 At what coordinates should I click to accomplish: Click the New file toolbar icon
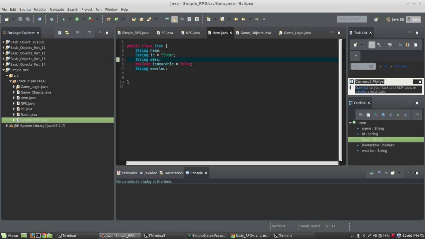[7, 19]
